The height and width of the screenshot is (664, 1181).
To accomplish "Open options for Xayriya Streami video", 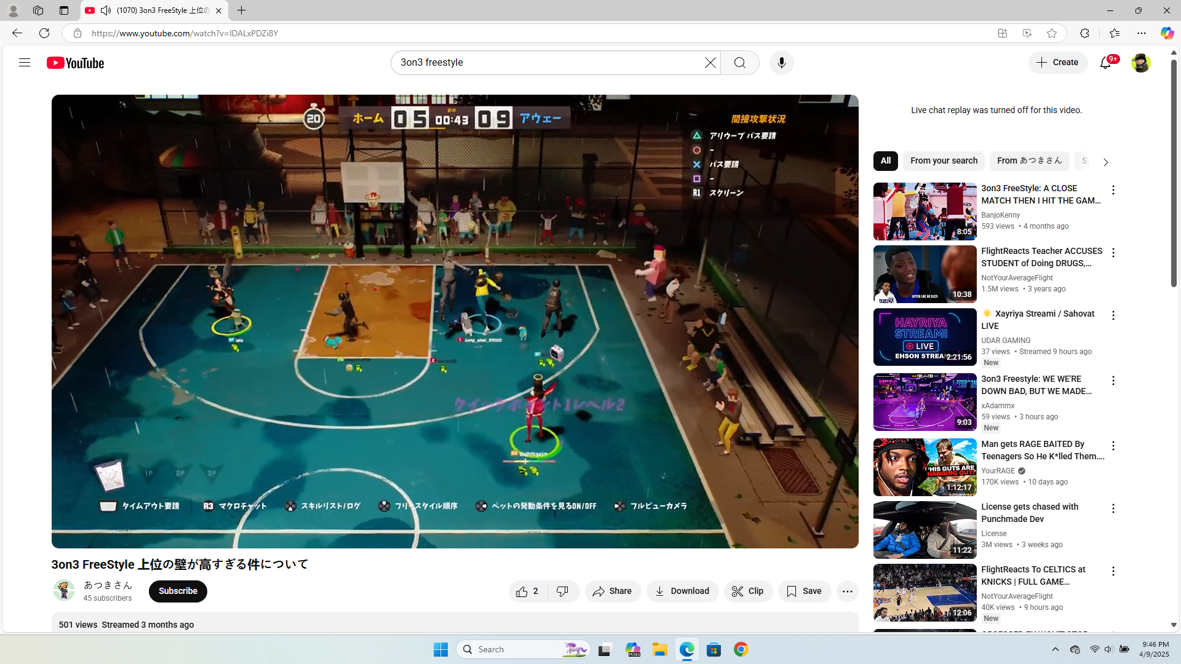I will pyautogui.click(x=1113, y=316).
